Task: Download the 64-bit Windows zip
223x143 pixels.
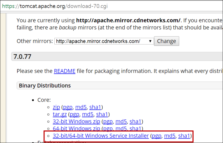Action: (x=76, y=129)
